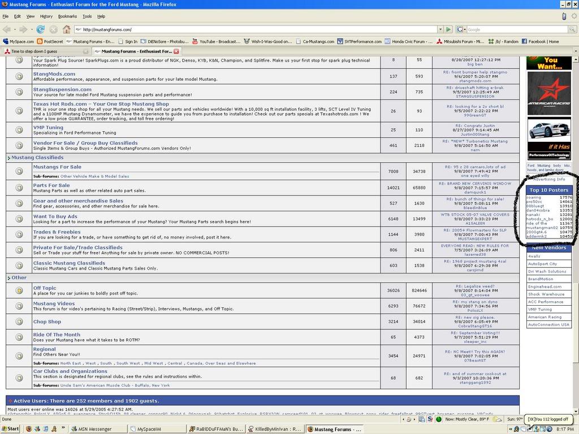The image size is (579, 434).
Task: Open MySpace.com from its bookmark icon
Action: point(7,41)
